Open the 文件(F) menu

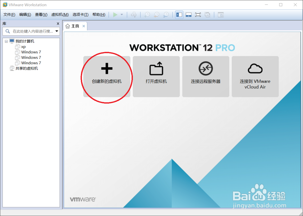9,15
